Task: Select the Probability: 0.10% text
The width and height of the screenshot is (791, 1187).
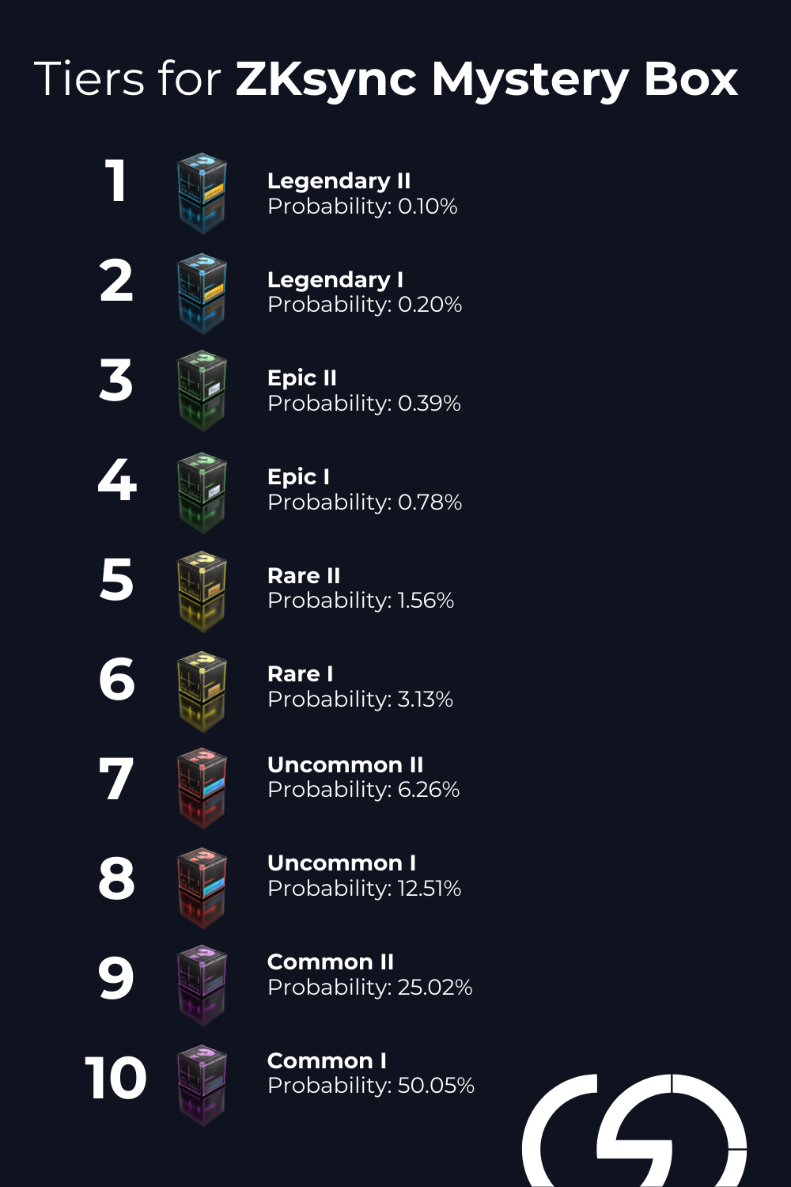Action: 362,207
